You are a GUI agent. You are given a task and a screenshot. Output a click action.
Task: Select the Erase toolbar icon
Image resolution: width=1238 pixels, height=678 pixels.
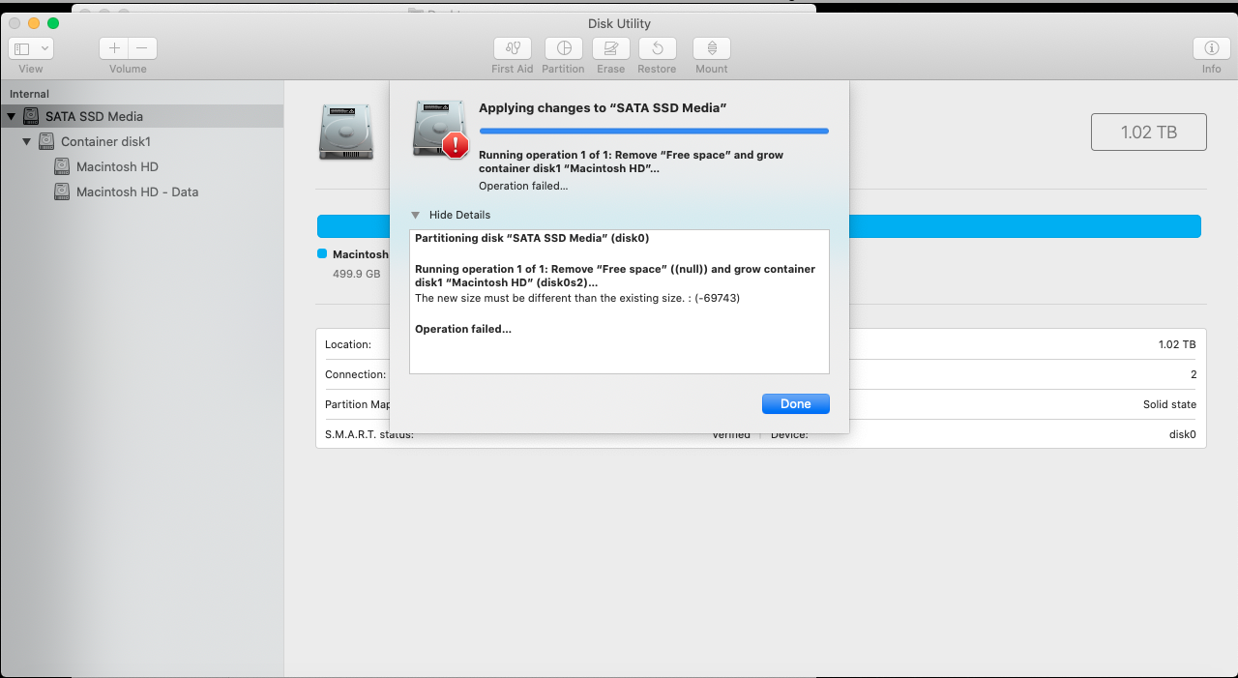pos(611,48)
